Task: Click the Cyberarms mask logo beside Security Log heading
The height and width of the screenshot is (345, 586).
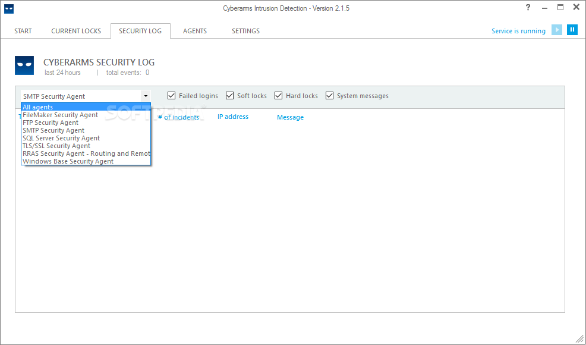Action: click(x=24, y=65)
